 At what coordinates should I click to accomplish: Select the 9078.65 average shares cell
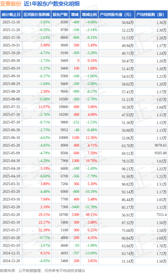pos(161,146)
